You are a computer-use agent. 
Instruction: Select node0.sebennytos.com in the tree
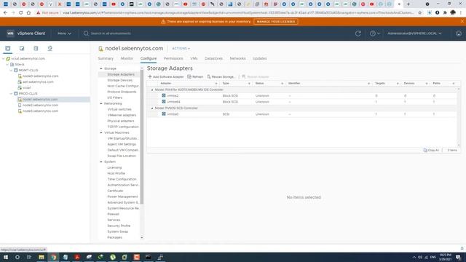(41, 76)
